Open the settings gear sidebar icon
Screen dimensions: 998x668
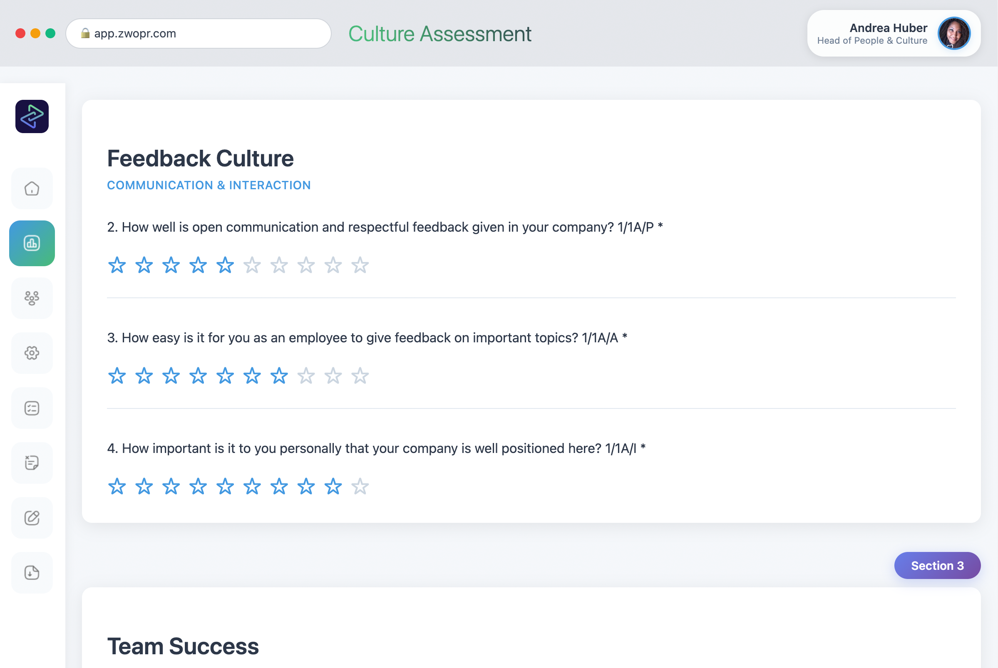[x=32, y=353]
